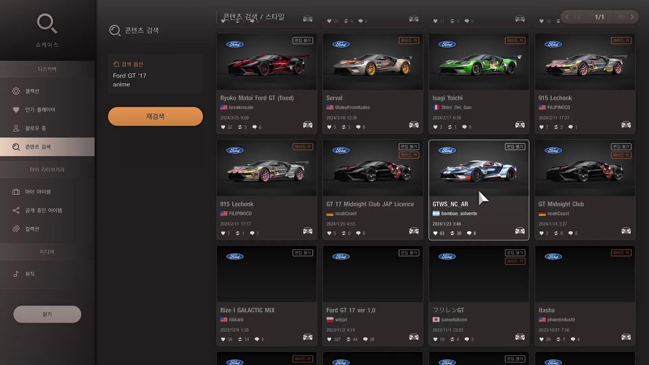Click car icon on GT Midnight Club card
649x365 pixels.
tap(626, 231)
